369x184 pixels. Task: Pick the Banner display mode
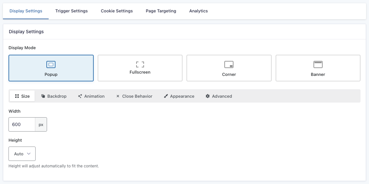318,68
